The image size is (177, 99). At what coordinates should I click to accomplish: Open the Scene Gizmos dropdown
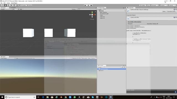pyautogui.click(x=74, y=9)
